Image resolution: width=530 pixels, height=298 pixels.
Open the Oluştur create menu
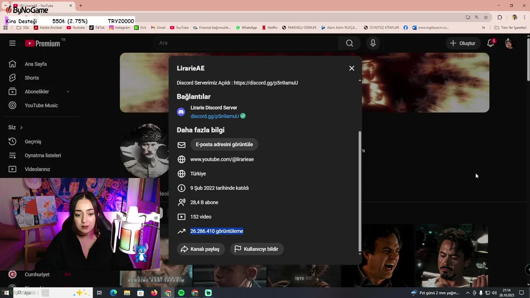pos(463,43)
